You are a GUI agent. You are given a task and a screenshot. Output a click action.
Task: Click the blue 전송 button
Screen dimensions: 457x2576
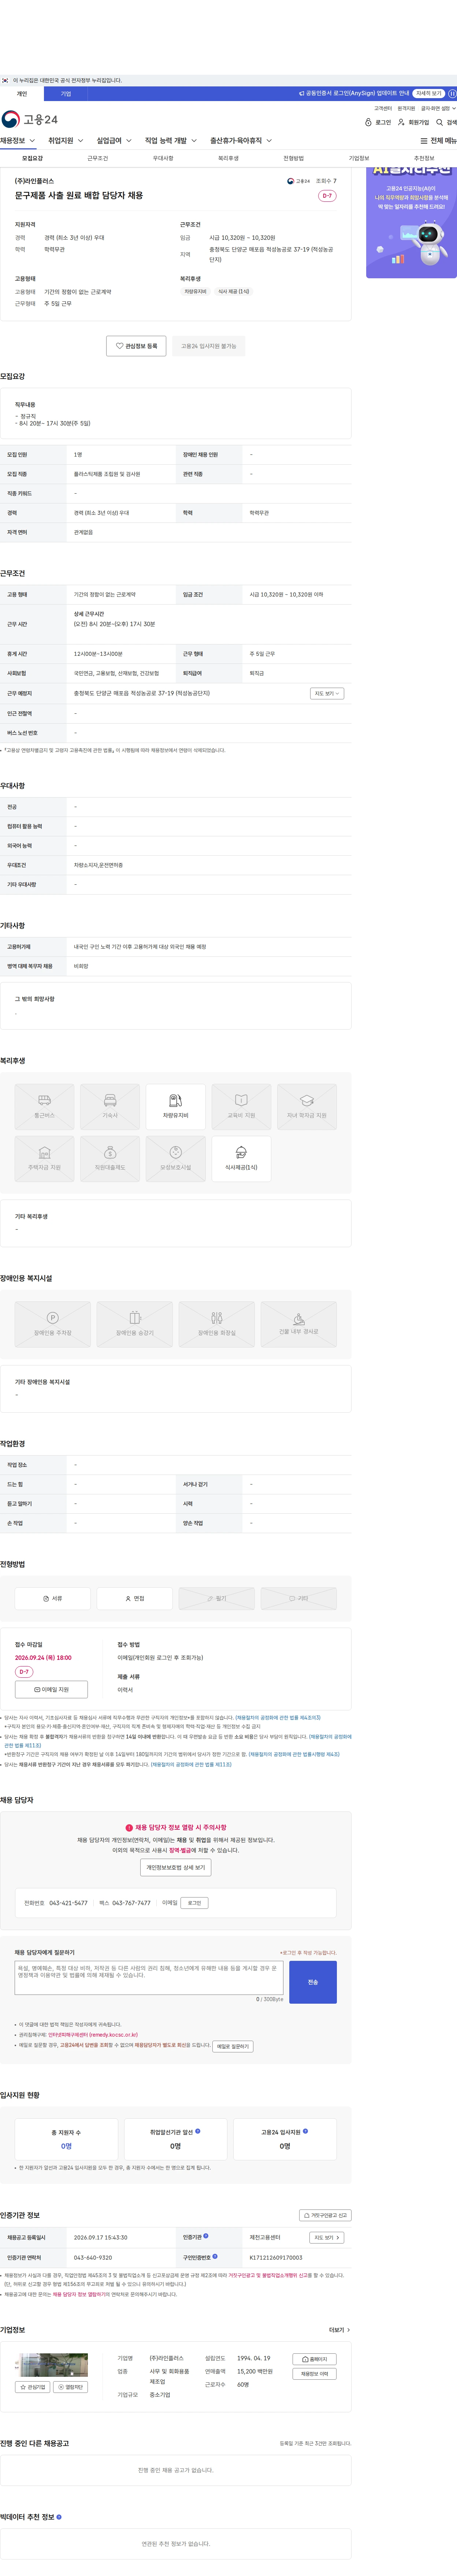point(313,1982)
